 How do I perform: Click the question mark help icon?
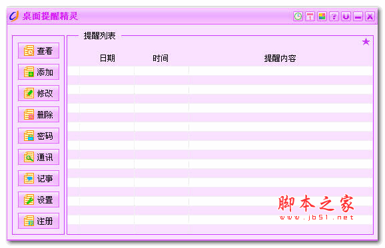pos(334,17)
